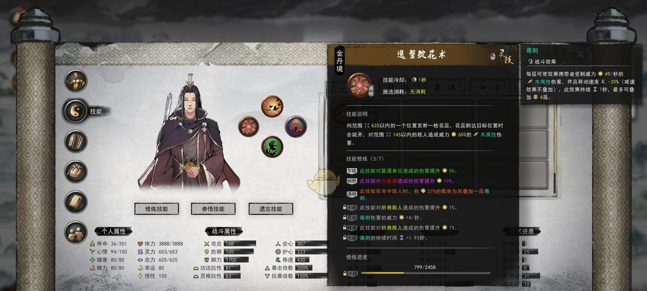Open the bamboo scrolls sidebar icon
Screen dimensions: 647x291
click(76, 141)
